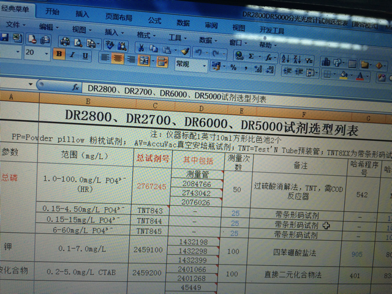This screenshot has height=294, width=392.
Task: Switch to the 页面布局 ribbon tab
Action: click(x=118, y=17)
